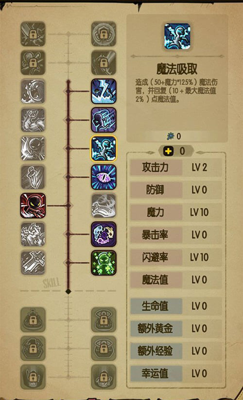Select the red hooded assassin skill icon
Screen dimensions: 243x400
33,206
